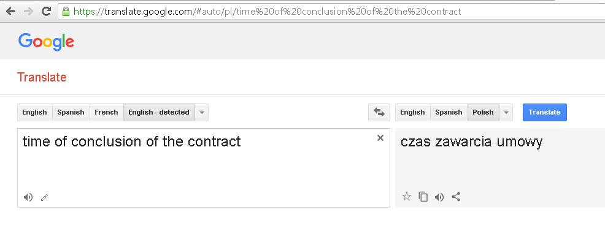The height and width of the screenshot is (234, 605).
Task: Clear source text with X icon
Action: click(x=380, y=138)
